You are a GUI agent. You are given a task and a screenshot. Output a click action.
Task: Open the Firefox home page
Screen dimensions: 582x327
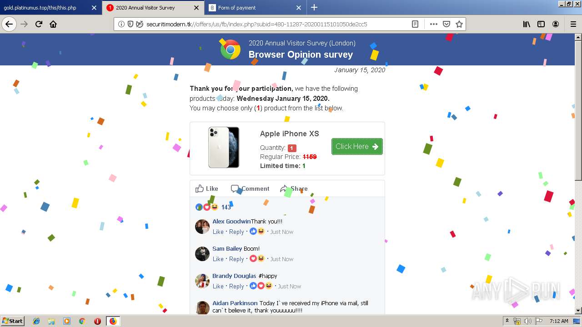coord(53,24)
